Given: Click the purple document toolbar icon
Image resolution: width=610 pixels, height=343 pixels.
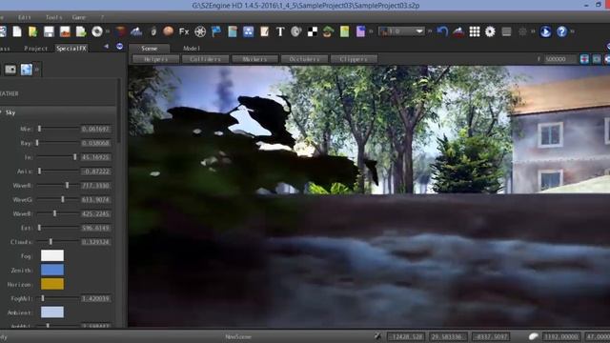Looking at the screenshot, I should 360,31.
